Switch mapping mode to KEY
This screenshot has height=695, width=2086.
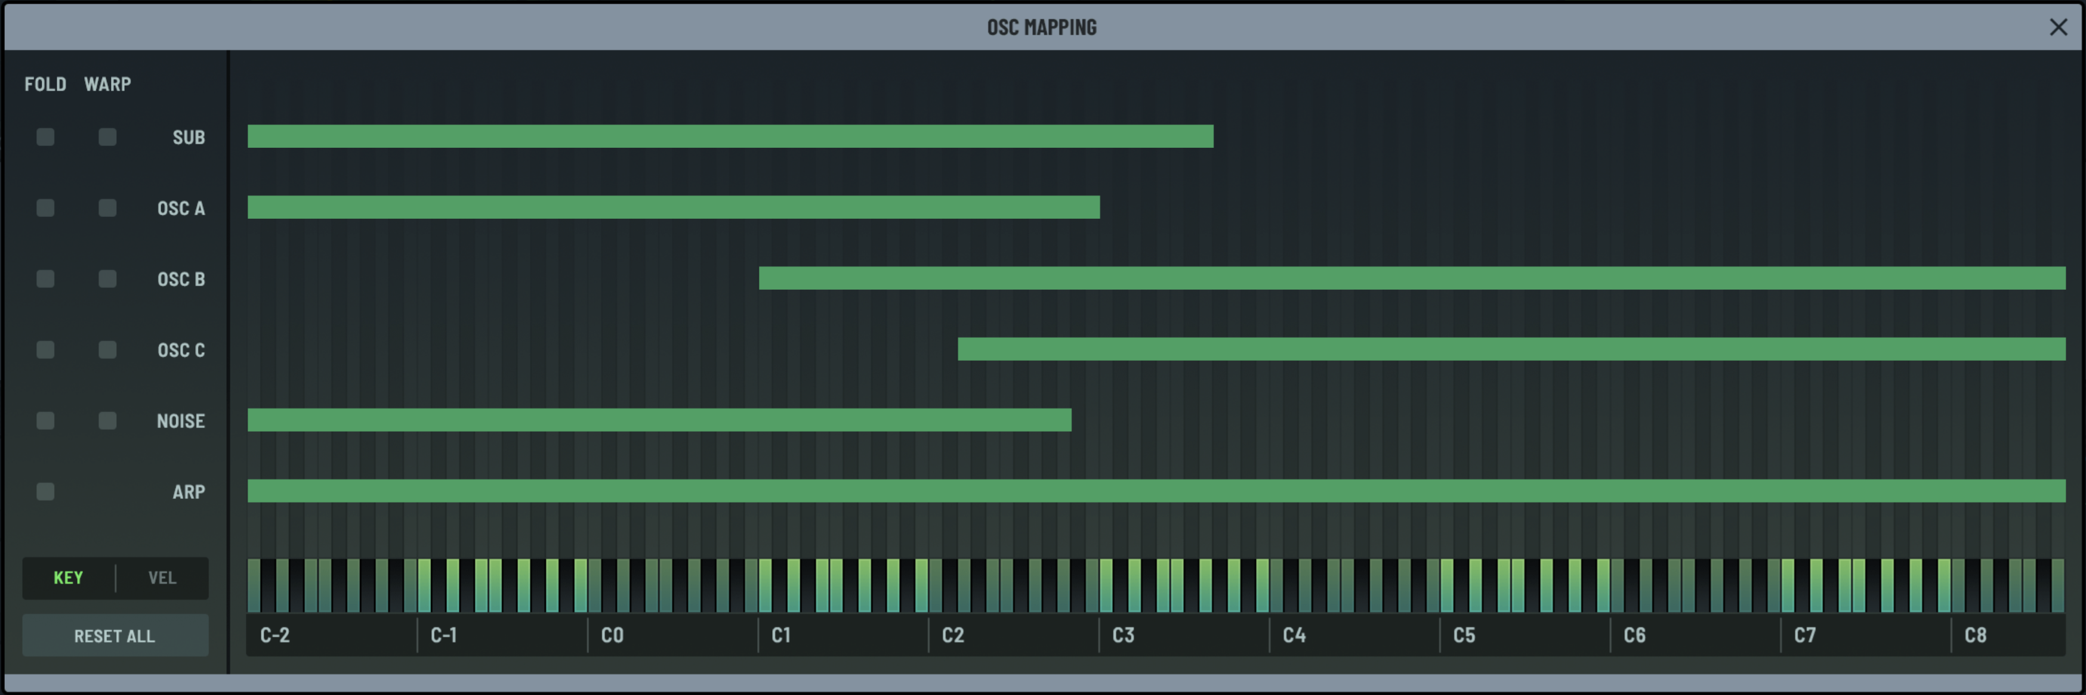tap(68, 578)
